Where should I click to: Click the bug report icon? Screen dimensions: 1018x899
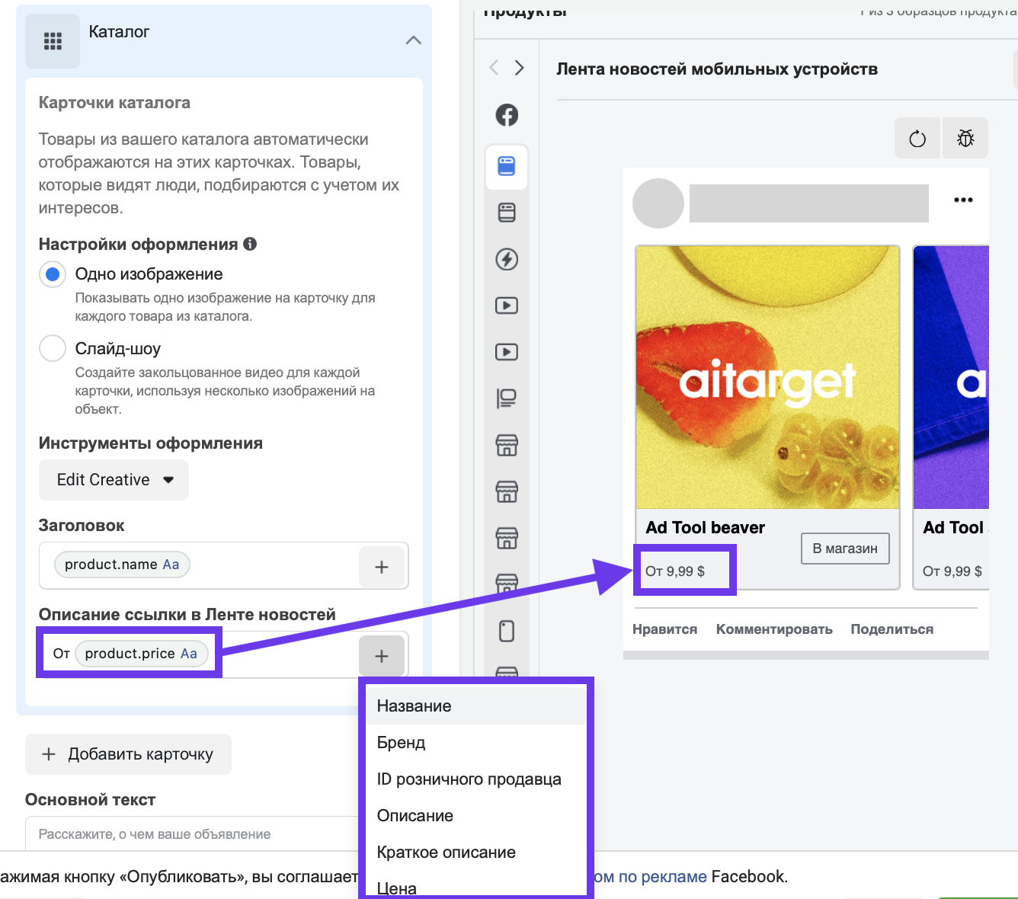pyautogui.click(x=965, y=138)
